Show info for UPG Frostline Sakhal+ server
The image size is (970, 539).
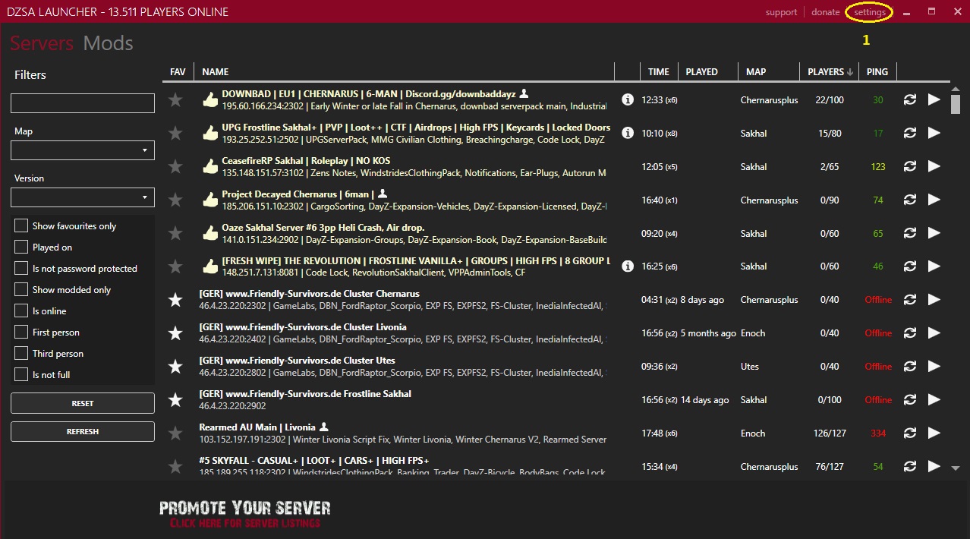[627, 133]
